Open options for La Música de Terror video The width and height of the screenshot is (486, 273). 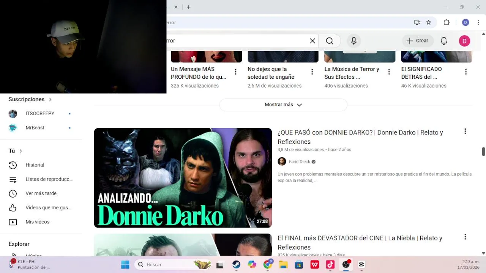(x=389, y=72)
